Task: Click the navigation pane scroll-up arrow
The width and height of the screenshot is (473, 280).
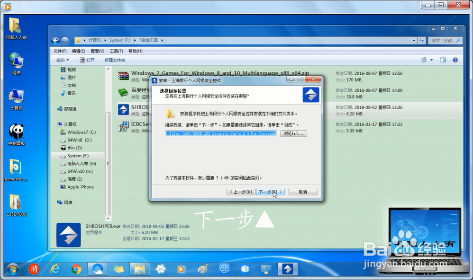Action: tap(108, 69)
